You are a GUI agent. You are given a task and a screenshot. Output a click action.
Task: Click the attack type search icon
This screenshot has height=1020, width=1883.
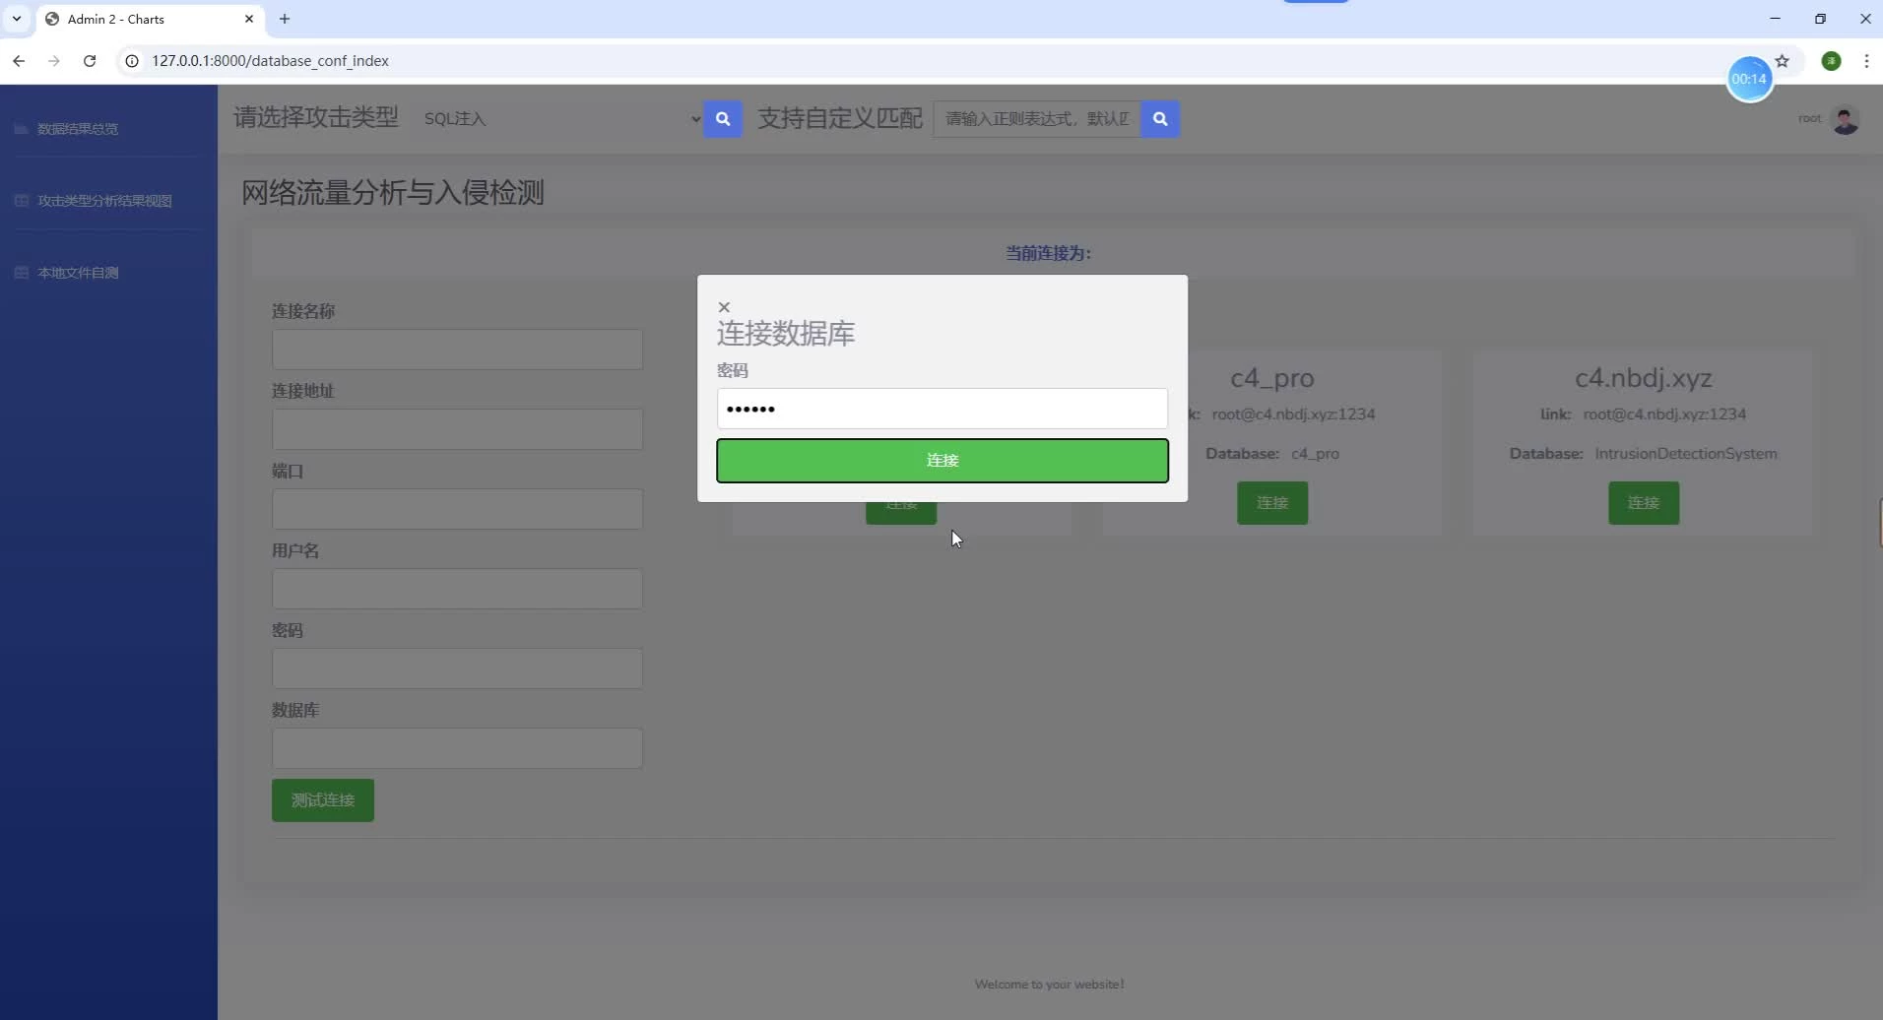pos(723,119)
